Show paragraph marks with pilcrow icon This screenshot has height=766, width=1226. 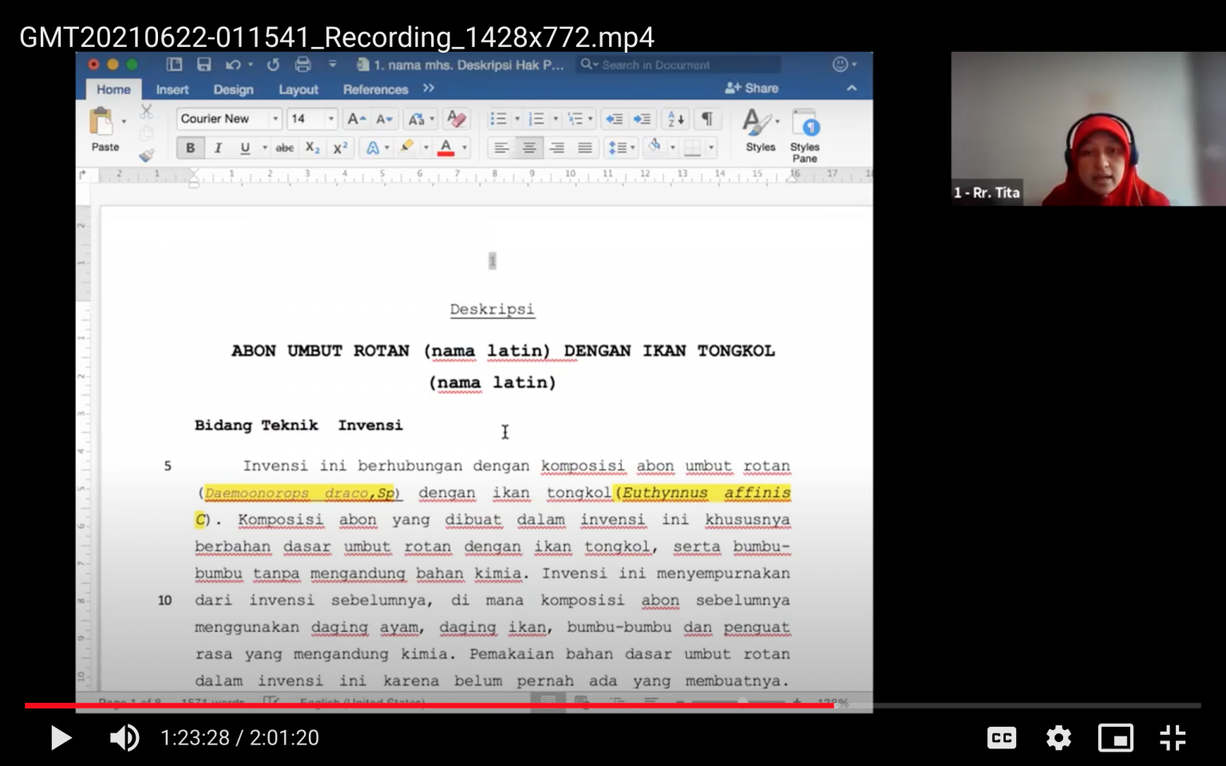pos(707,119)
